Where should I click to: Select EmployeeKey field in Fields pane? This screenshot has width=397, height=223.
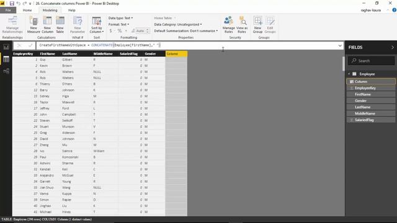click(371, 88)
